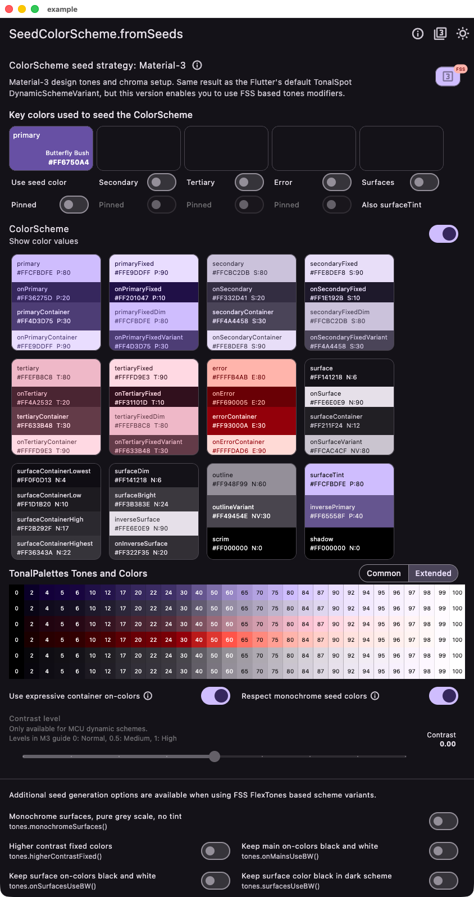Viewport: 474px width, 897px height.
Task: Select the onPrimaryFixedVariant swatch
Action: click(154, 341)
